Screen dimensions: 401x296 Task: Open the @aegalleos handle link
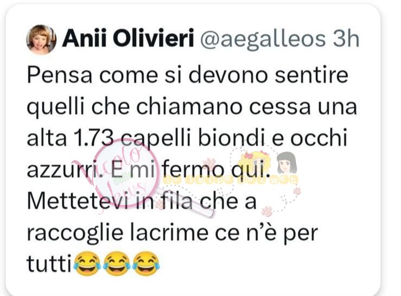(263, 40)
